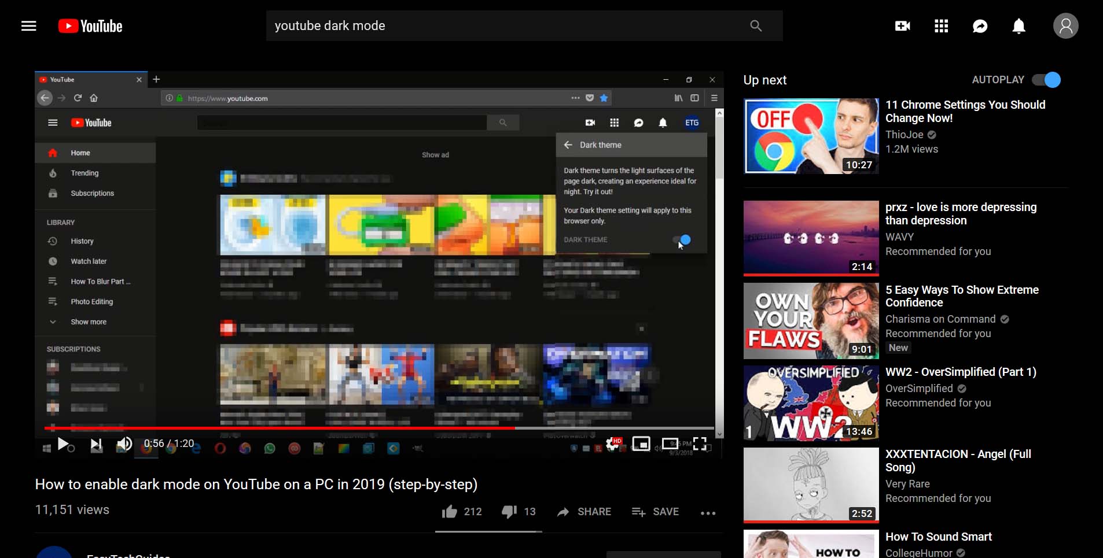
Task: Mute the video volume
Action: tap(124, 444)
